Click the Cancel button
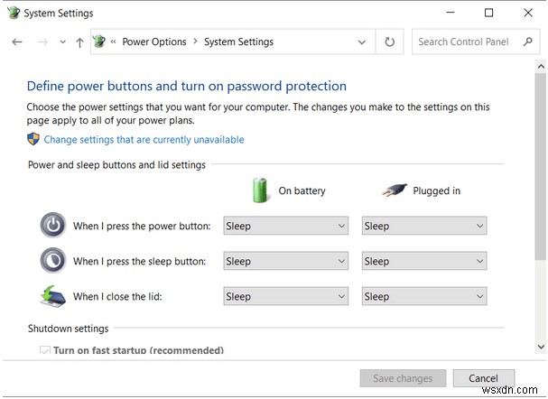 484,378
